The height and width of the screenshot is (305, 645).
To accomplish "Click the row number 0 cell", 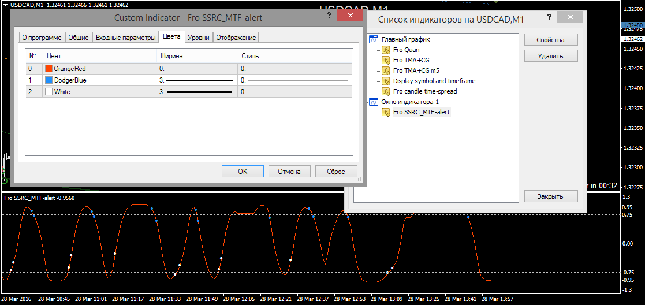I will [34, 68].
